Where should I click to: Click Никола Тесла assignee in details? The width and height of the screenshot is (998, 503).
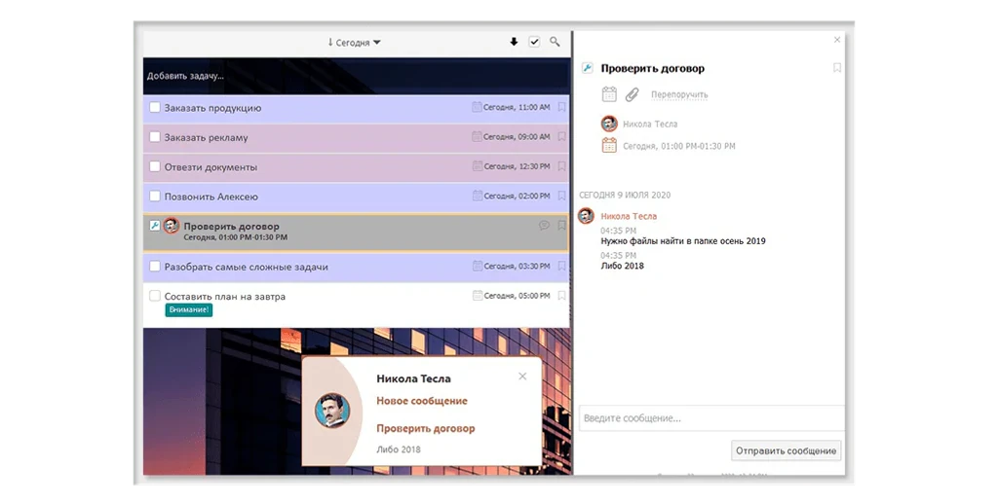[650, 124]
